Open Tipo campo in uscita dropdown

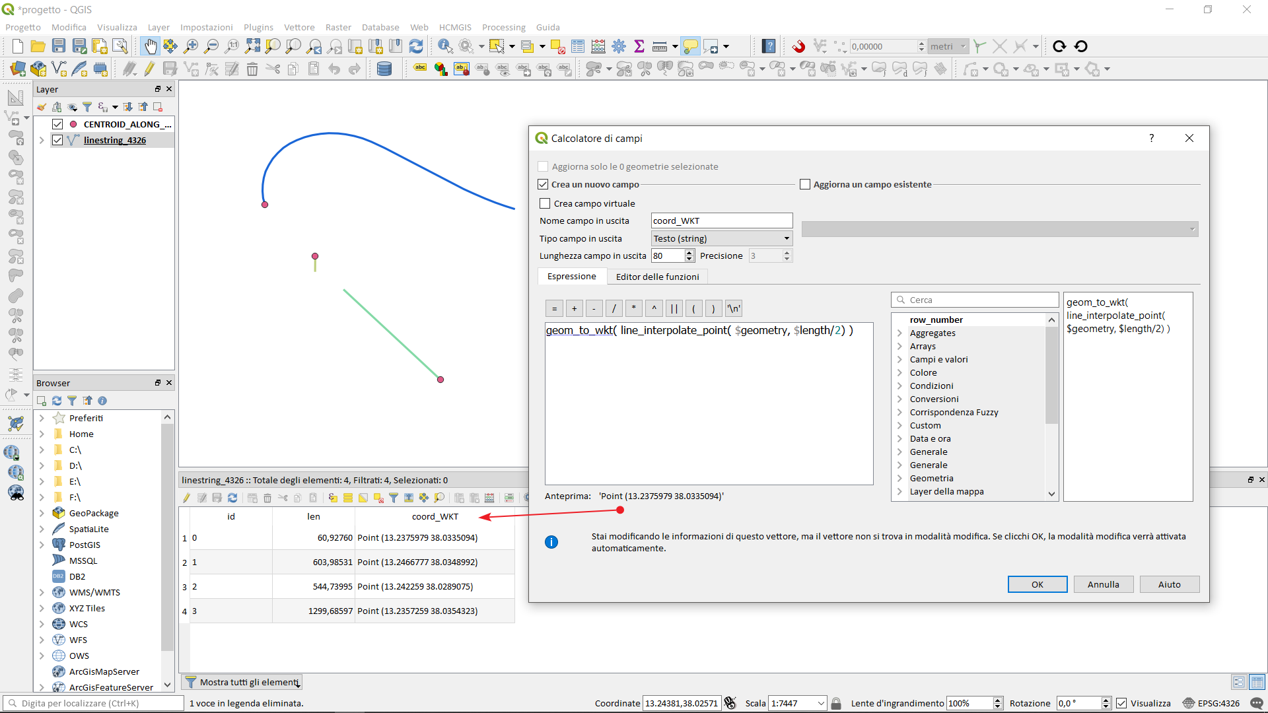pos(721,238)
